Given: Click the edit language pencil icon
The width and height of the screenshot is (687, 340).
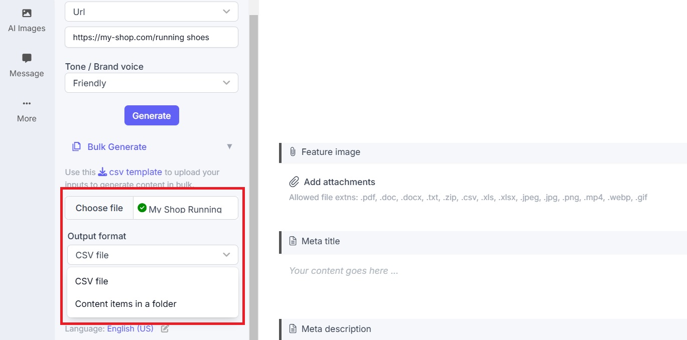Looking at the screenshot, I should pyautogui.click(x=165, y=329).
